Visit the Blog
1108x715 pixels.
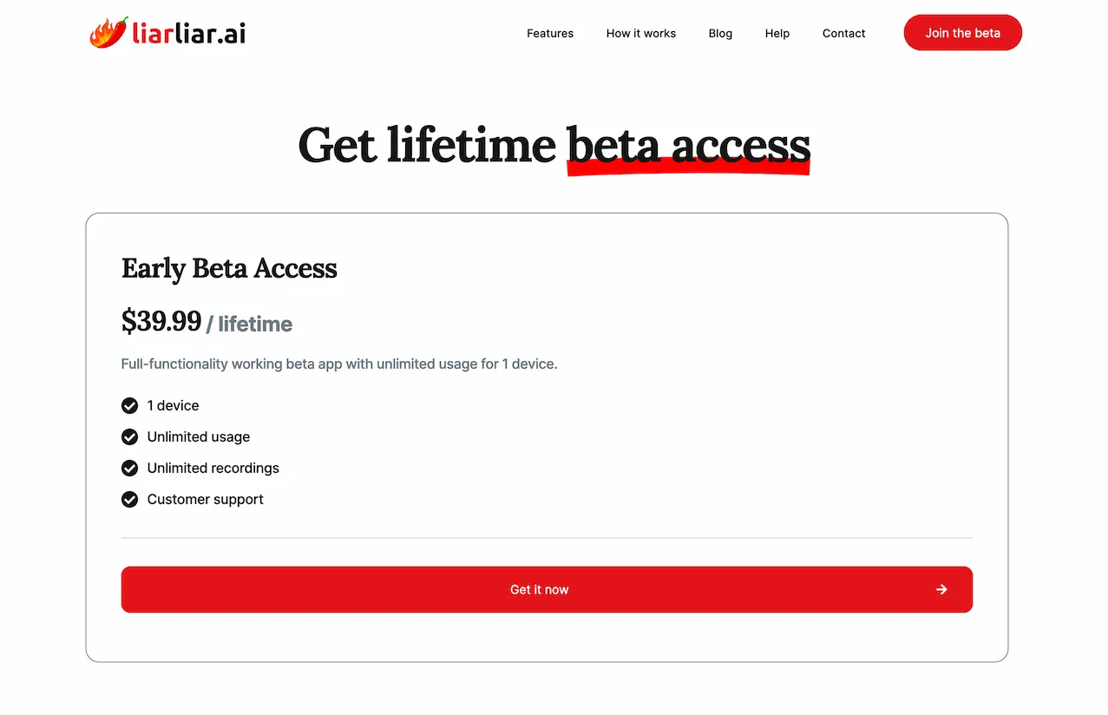(x=719, y=33)
